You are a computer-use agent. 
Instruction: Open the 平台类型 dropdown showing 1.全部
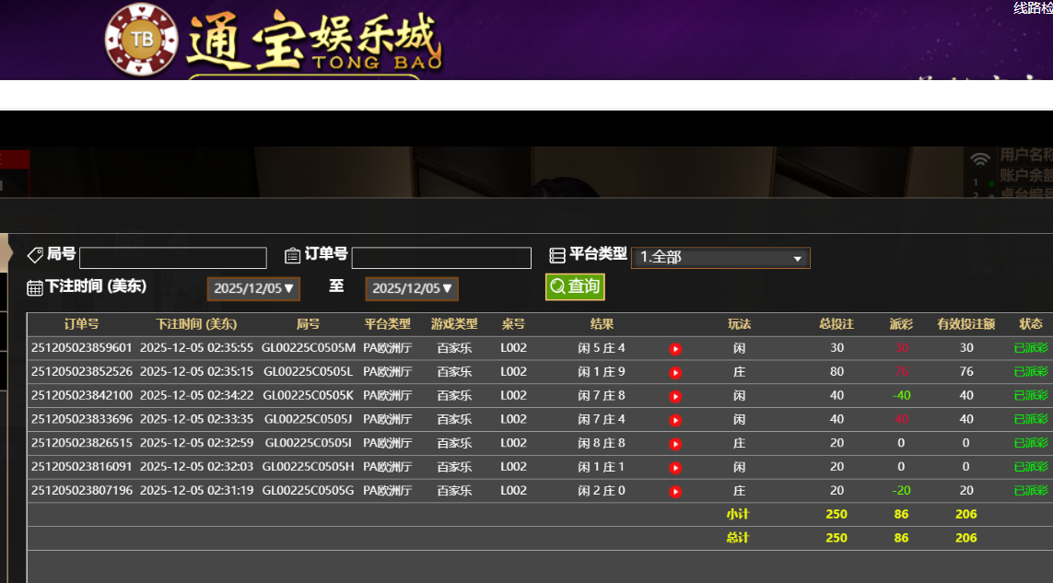720,258
